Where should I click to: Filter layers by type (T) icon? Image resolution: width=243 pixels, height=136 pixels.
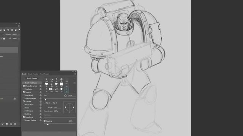pyautogui.click(x=8, y=30)
